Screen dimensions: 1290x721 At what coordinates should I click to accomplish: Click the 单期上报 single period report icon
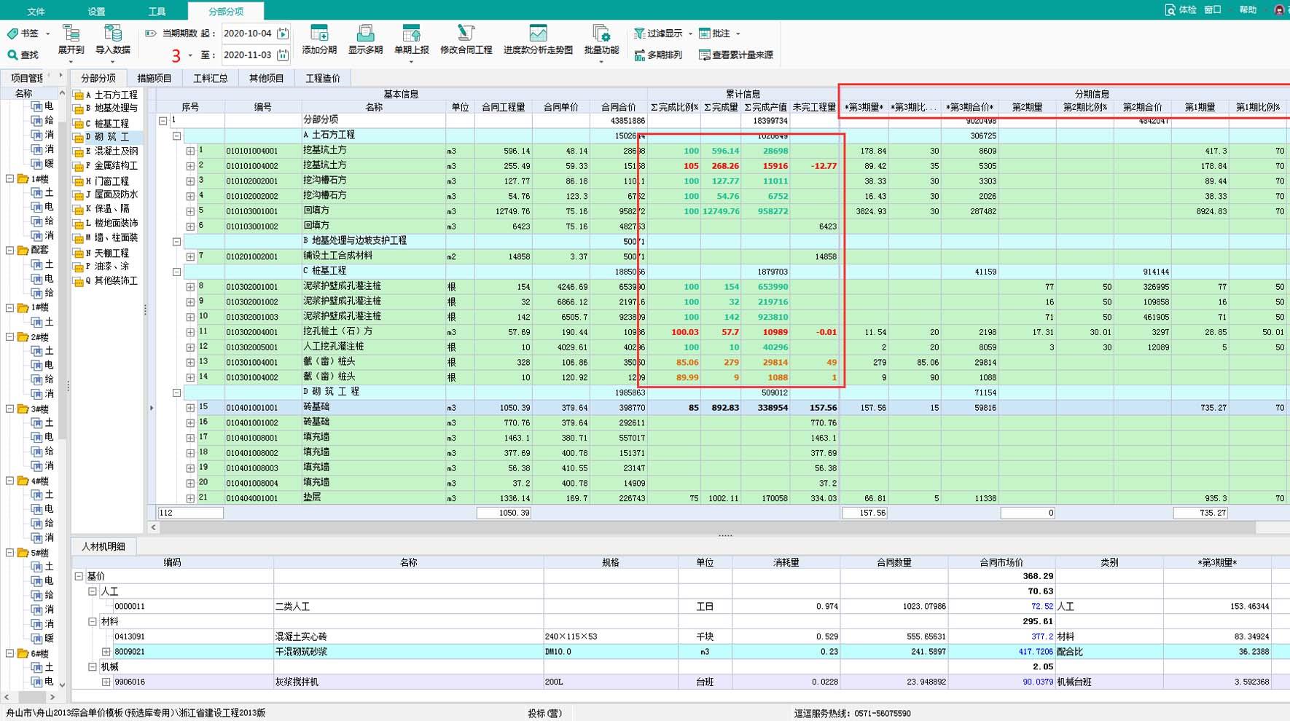[x=411, y=33]
